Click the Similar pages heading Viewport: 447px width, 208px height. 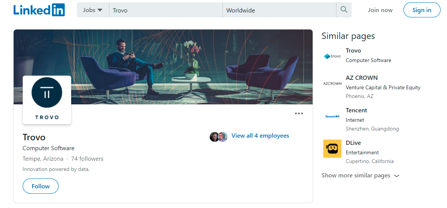click(x=348, y=36)
